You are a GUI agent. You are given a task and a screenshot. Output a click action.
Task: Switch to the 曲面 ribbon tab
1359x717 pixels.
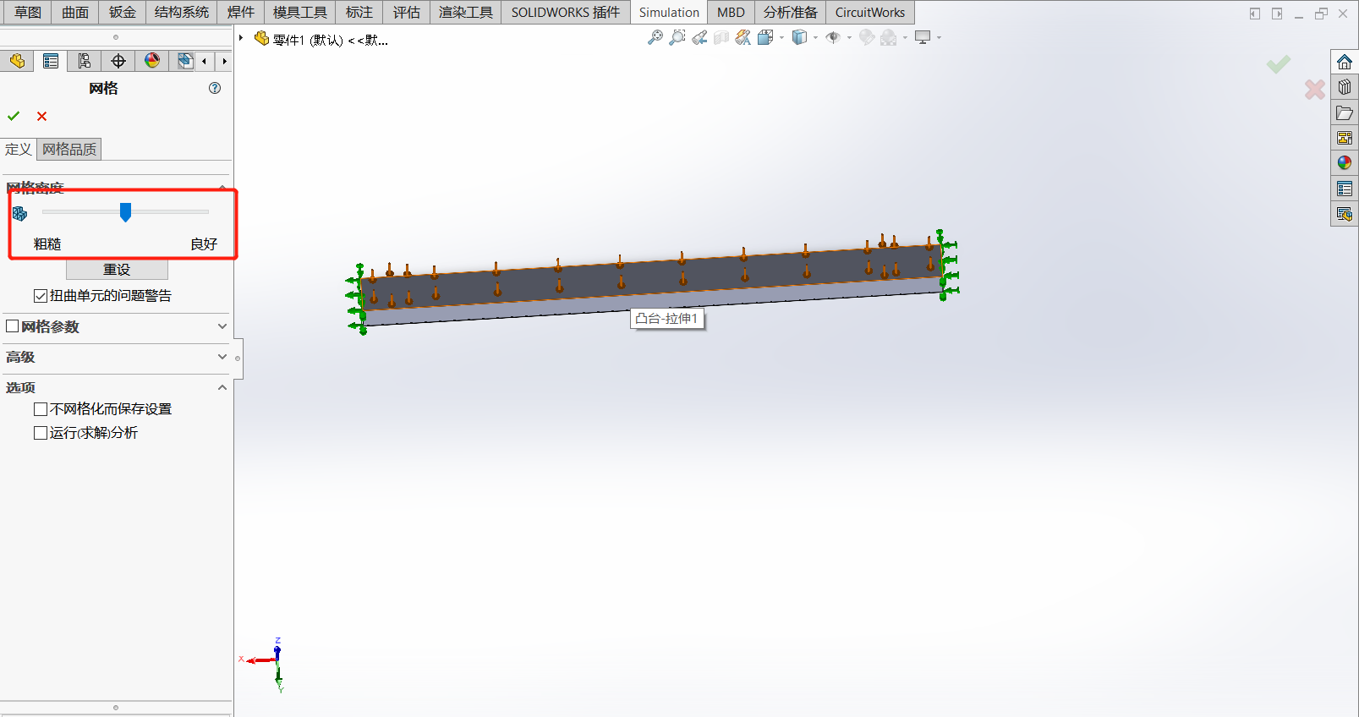click(75, 12)
